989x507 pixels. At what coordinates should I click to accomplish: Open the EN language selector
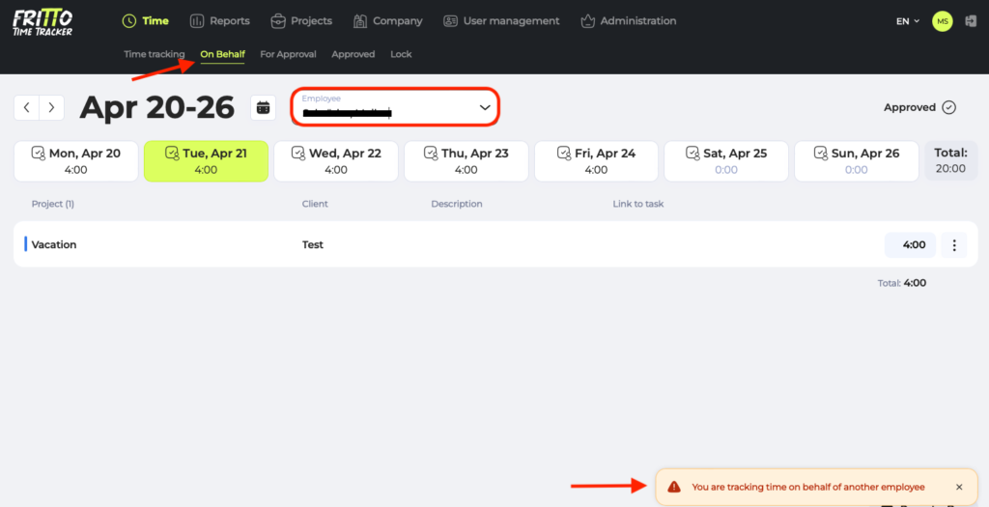907,21
